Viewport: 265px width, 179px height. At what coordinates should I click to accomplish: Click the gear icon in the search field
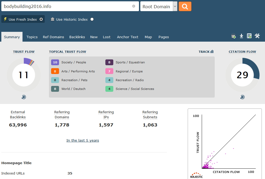134,6
